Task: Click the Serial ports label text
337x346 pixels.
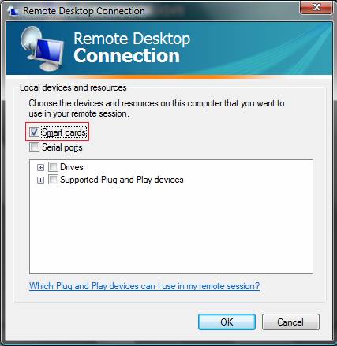Action: click(62, 147)
